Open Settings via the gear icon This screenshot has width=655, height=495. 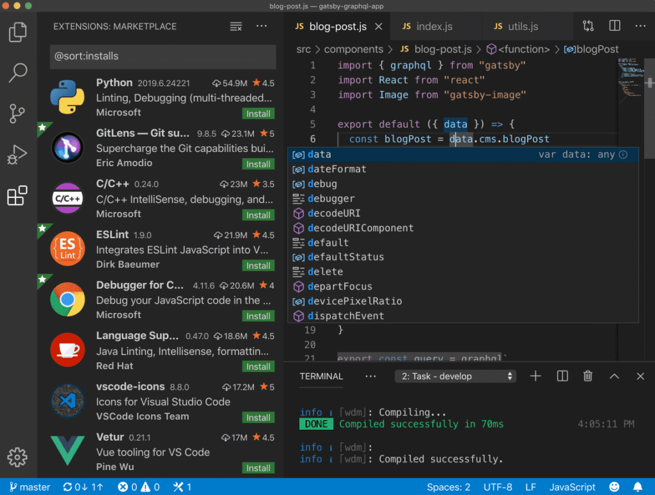pyautogui.click(x=18, y=457)
